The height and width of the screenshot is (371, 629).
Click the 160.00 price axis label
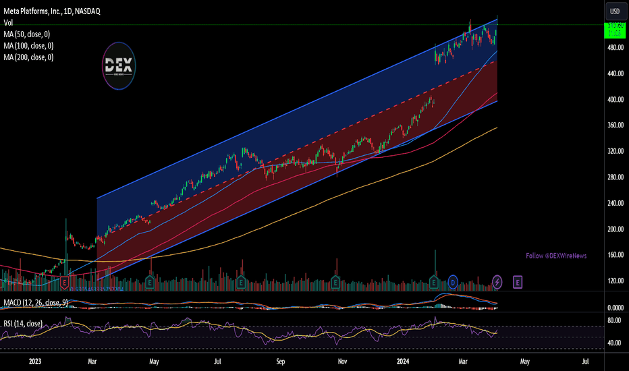(616, 255)
